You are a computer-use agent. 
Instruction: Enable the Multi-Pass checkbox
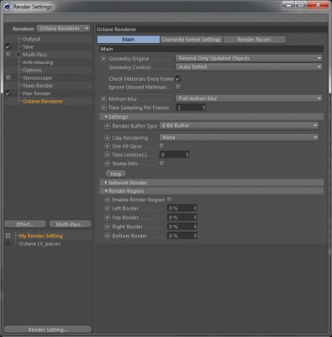pos(8,54)
